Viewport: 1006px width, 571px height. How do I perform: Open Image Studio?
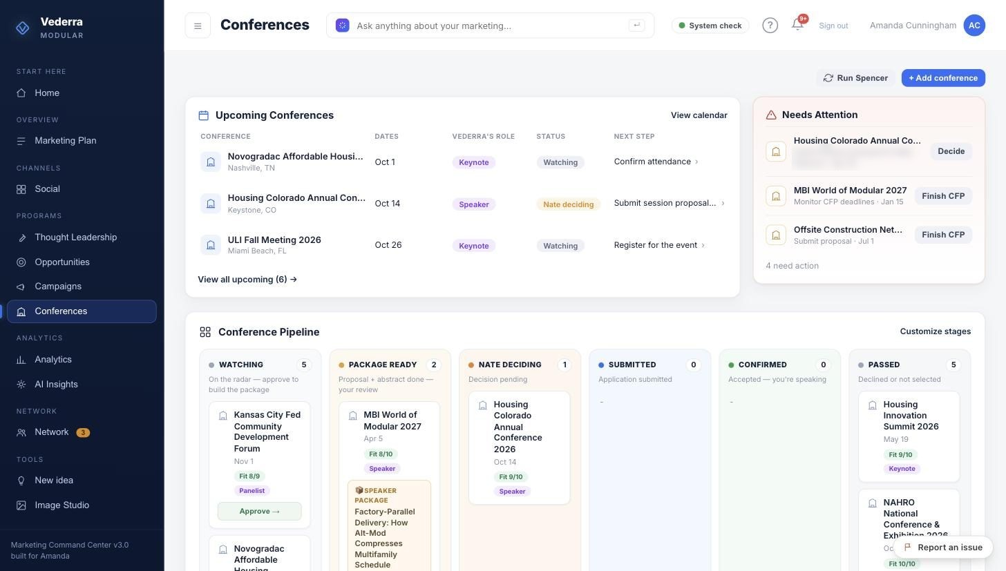pyautogui.click(x=82, y=505)
